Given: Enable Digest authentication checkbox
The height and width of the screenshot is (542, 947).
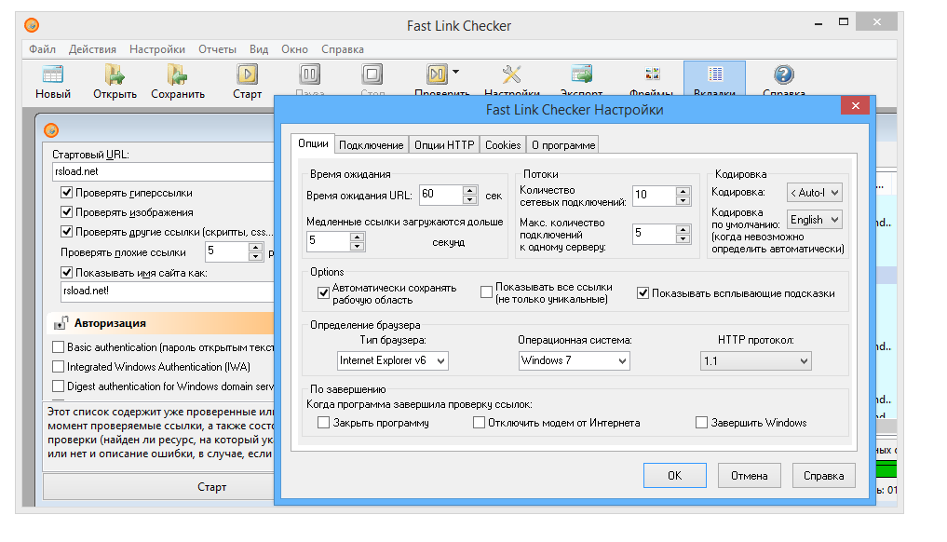Looking at the screenshot, I should pos(59,386).
